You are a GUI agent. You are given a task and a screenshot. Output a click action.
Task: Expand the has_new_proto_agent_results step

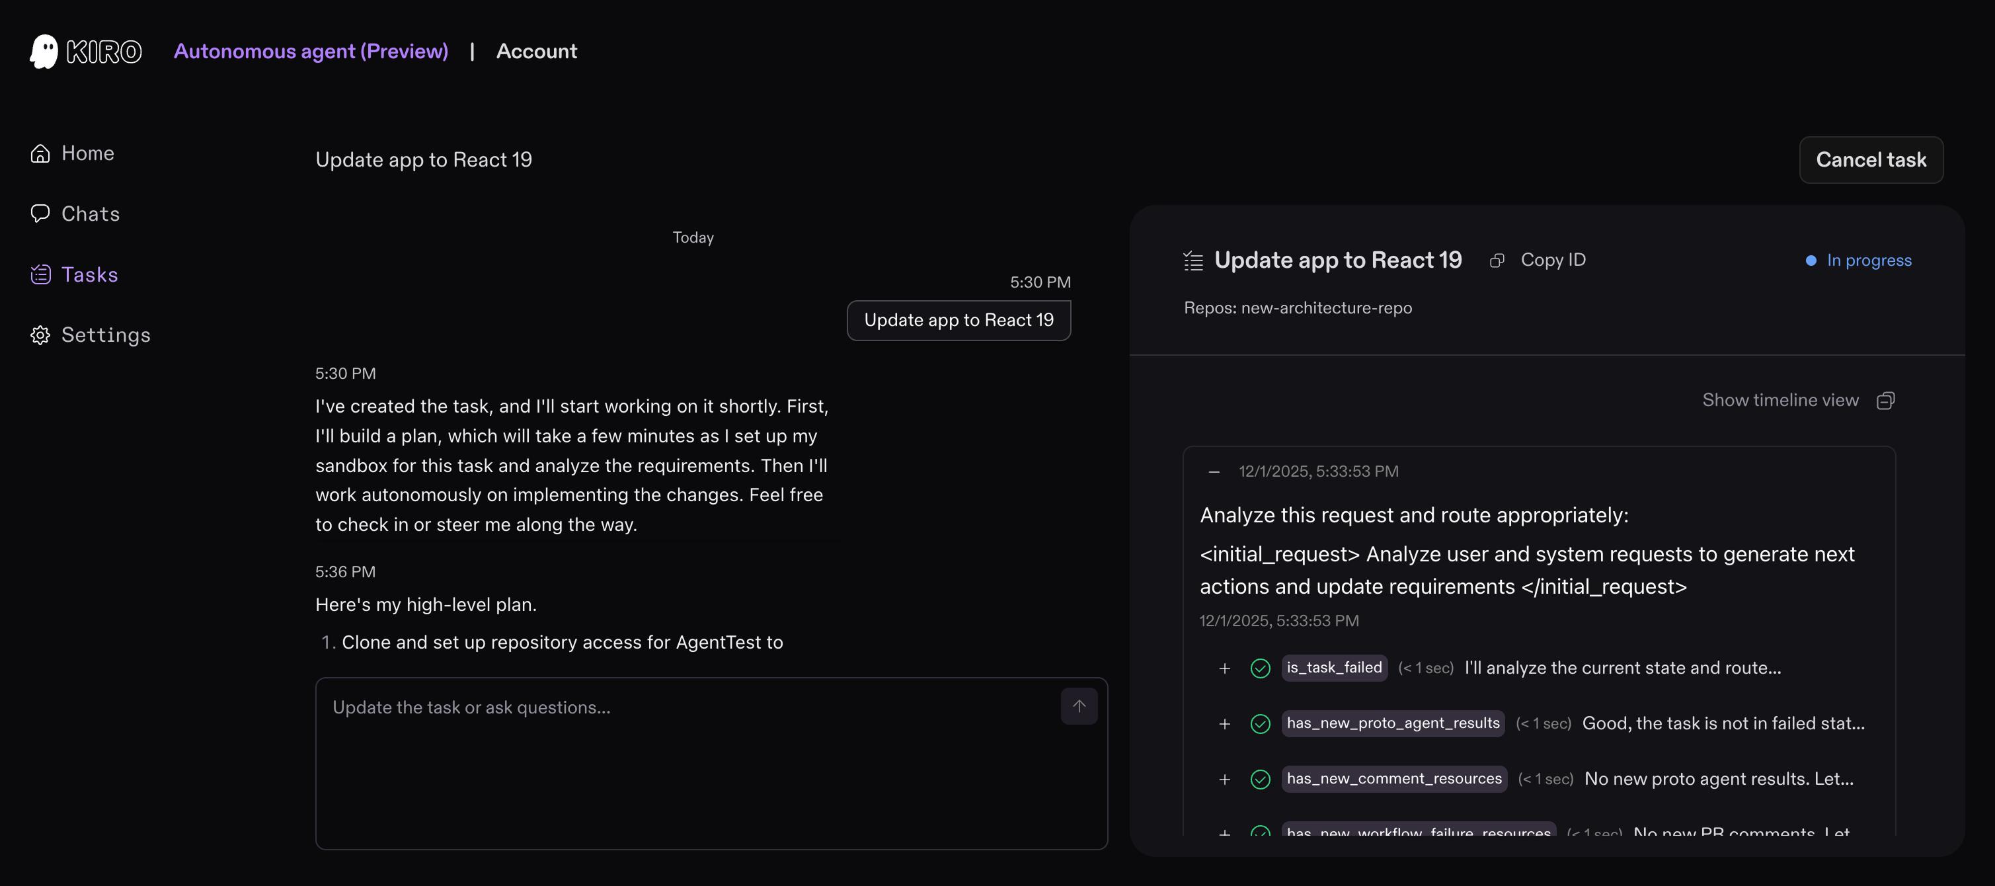point(1224,723)
